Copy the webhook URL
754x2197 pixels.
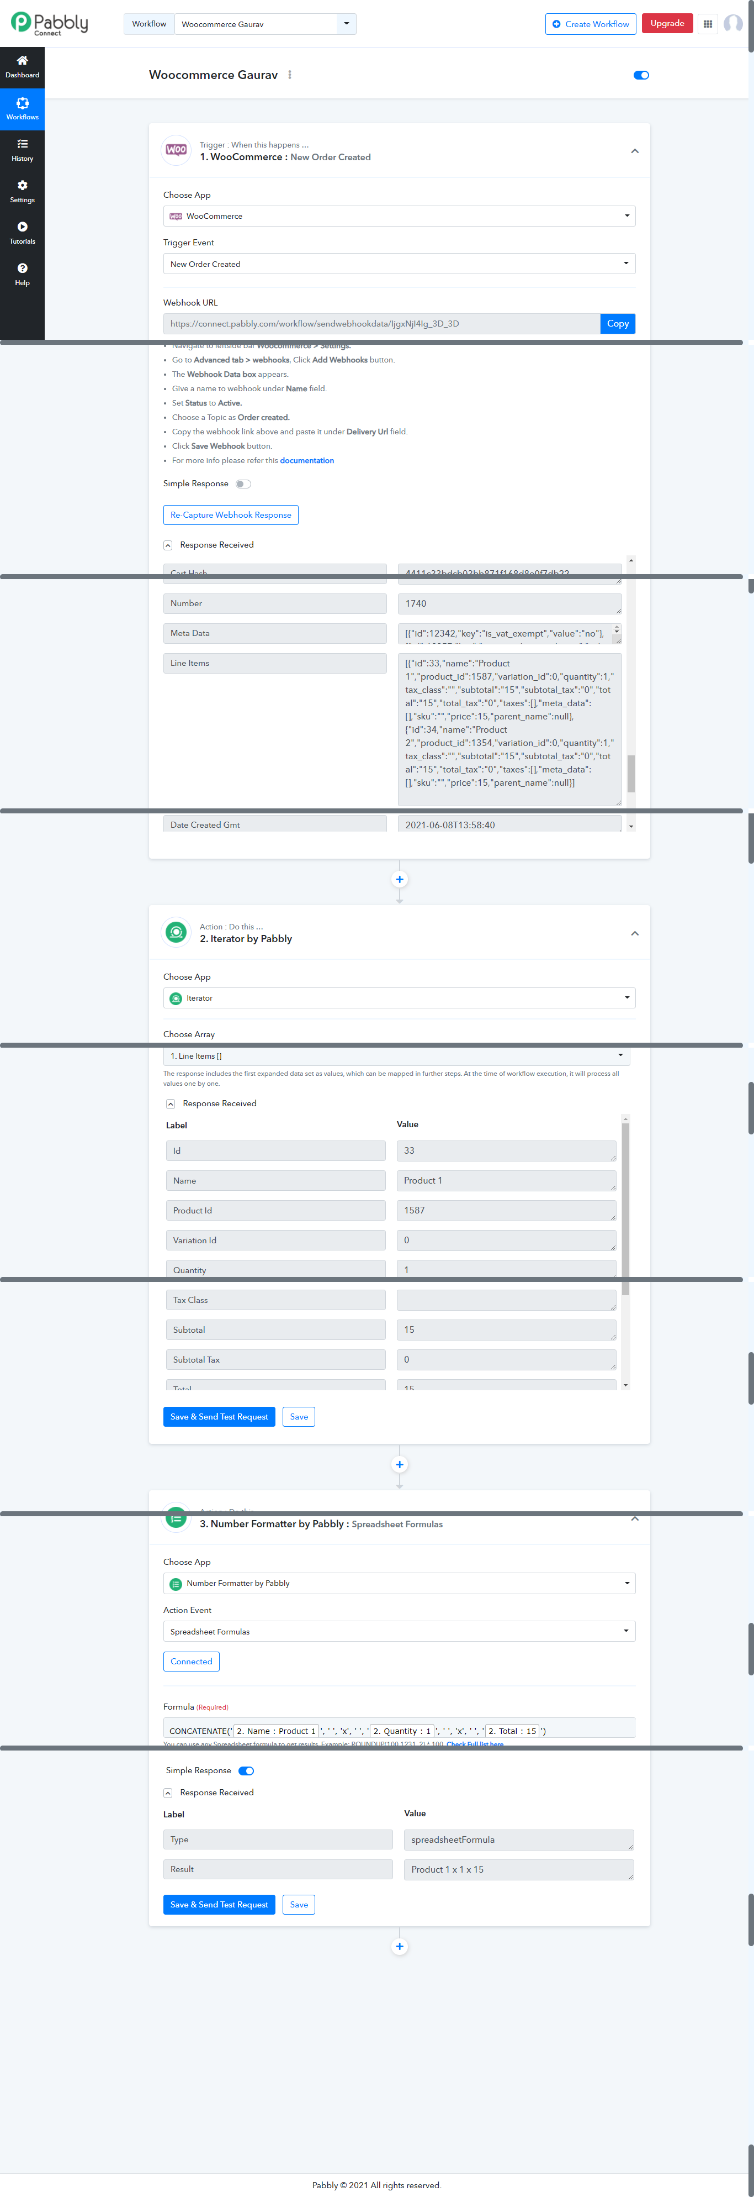click(618, 323)
